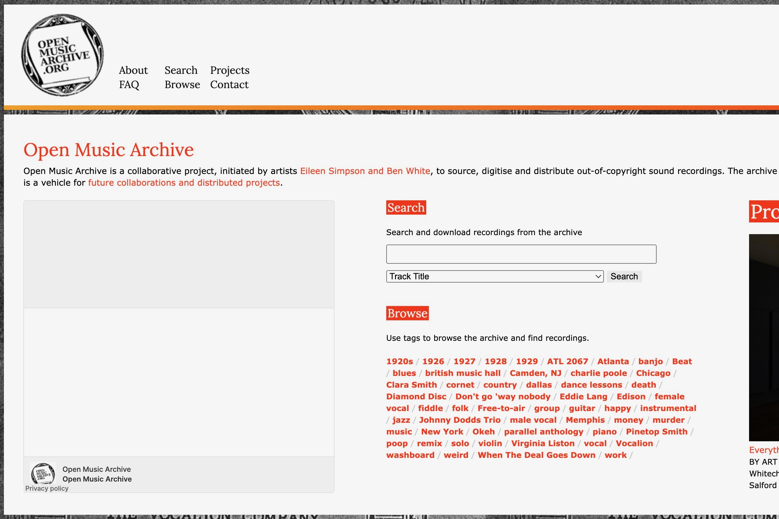This screenshot has height=519, width=779.
Task: Click the 'jazz' browse tag
Action: [402, 420]
